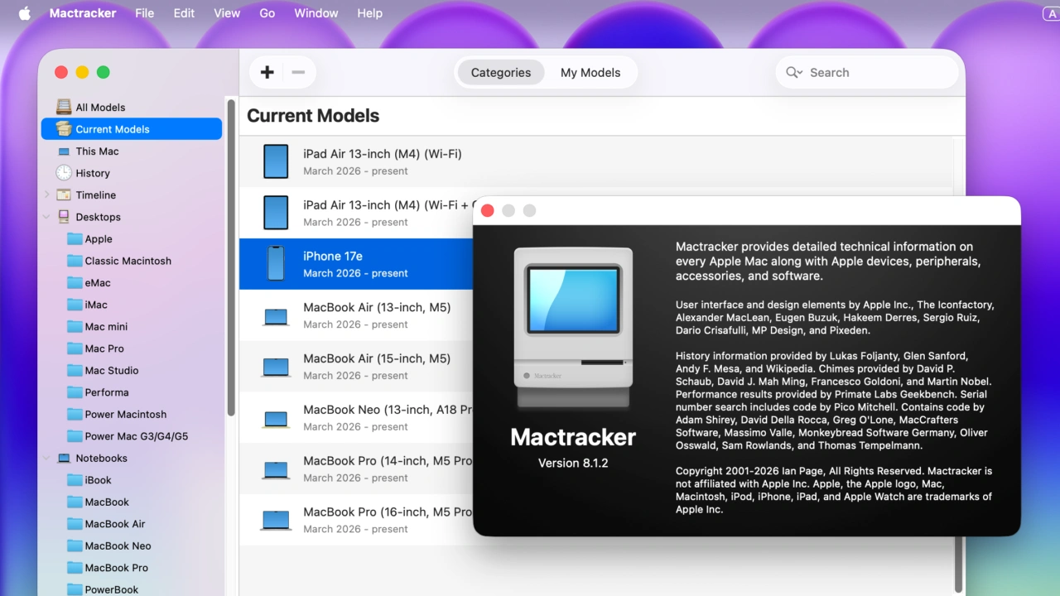Image resolution: width=1060 pixels, height=596 pixels.
Task: Expand the Timeline disclosure triangle
Action: tap(48, 195)
